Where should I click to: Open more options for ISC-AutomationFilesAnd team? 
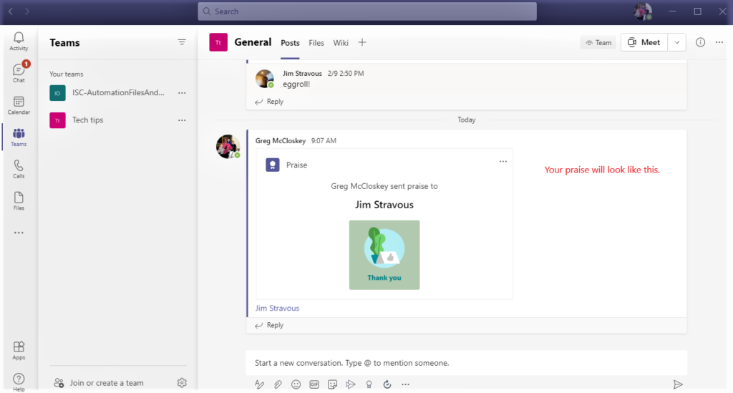point(182,92)
